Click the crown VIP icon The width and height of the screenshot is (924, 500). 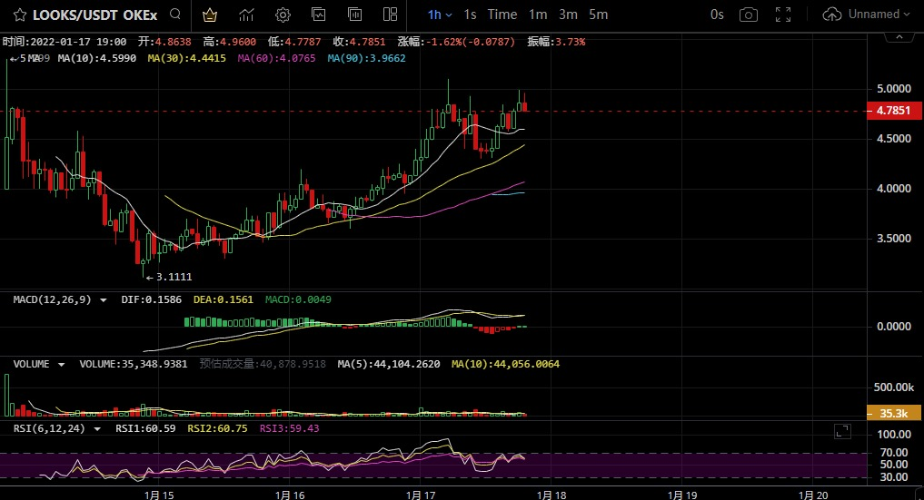click(x=210, y=15)
